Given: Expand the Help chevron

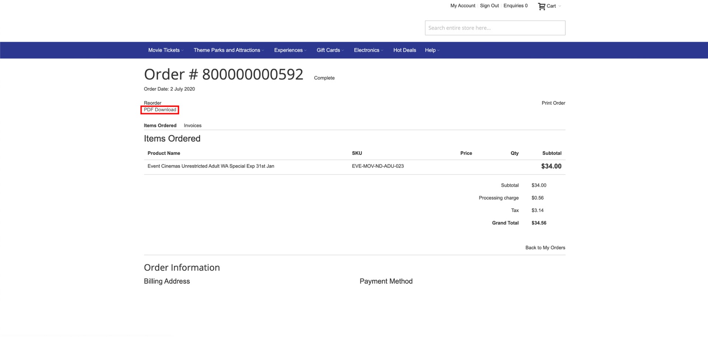Looking at the screenshot, I should coord(438,50).
